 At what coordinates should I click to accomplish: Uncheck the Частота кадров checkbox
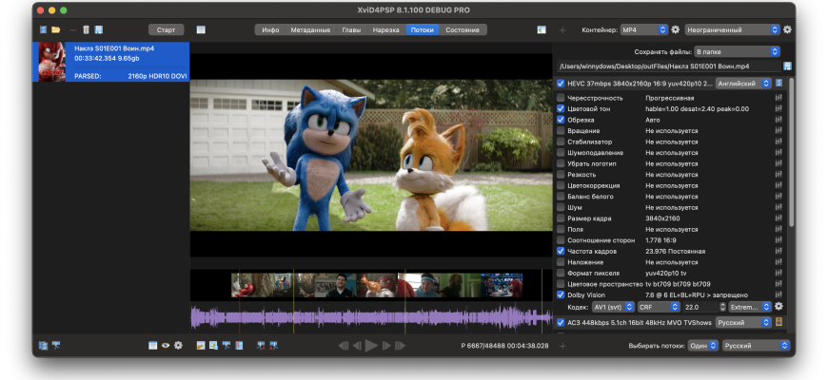tap(561, 252)
